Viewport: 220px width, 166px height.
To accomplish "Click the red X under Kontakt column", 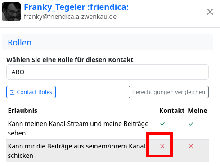I will (x=162, y=146).
